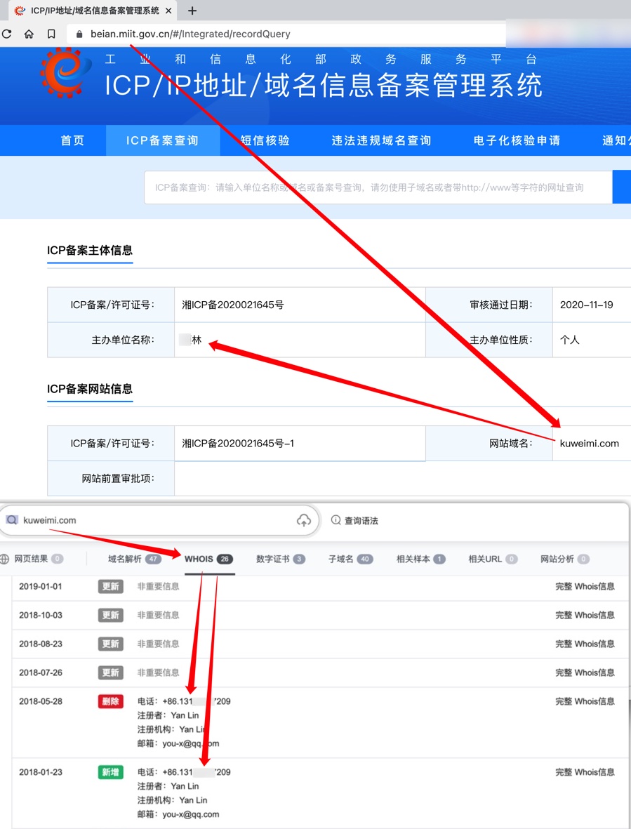Viewport: 631px width, 829px height.
Task: Click the search magnifier icon beside kuweimi.com
Action: click(12, 519)
